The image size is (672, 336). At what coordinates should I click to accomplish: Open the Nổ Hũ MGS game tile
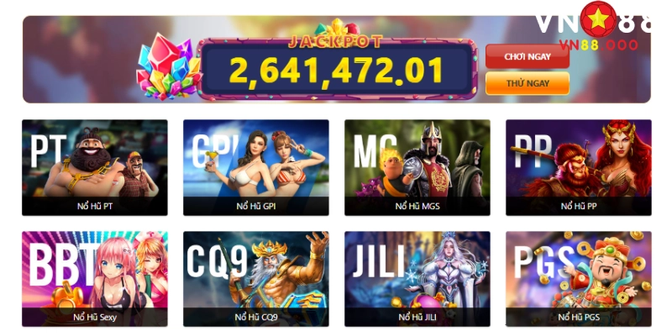pyautogui.click(x=417, y=167)
